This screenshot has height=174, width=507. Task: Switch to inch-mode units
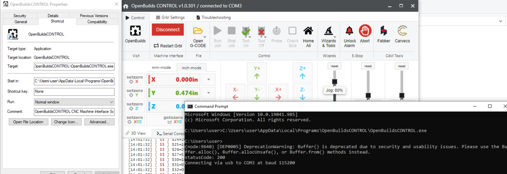[191, 68]
